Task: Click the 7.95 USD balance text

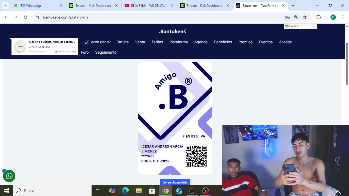Action: [190, 136]
